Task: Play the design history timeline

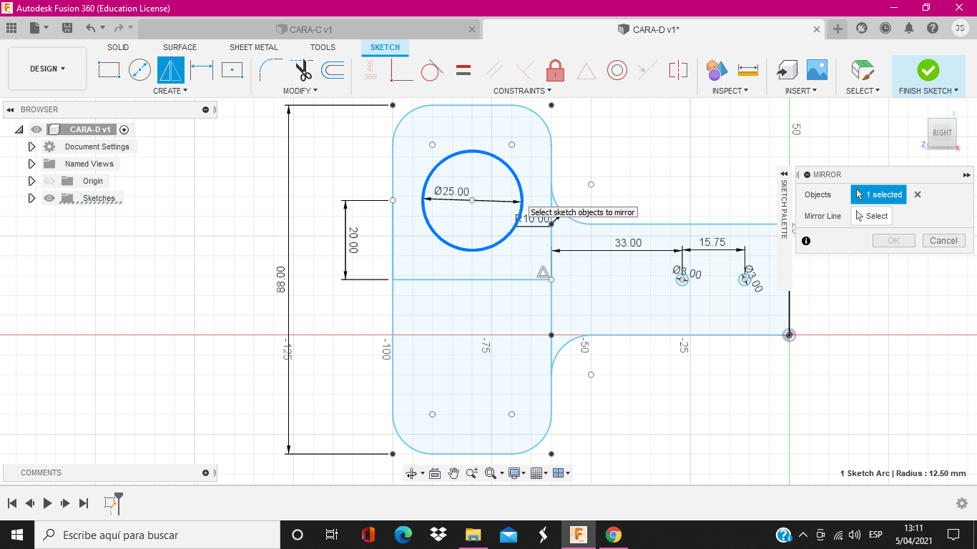Action: point(47,503)
